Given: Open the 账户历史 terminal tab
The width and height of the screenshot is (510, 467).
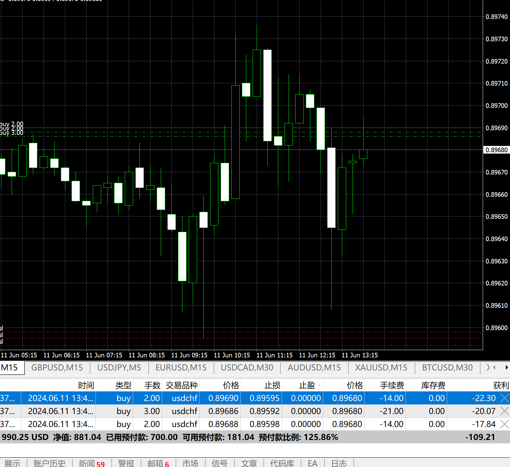Looking at the screenshot, I should pos(50,463).
